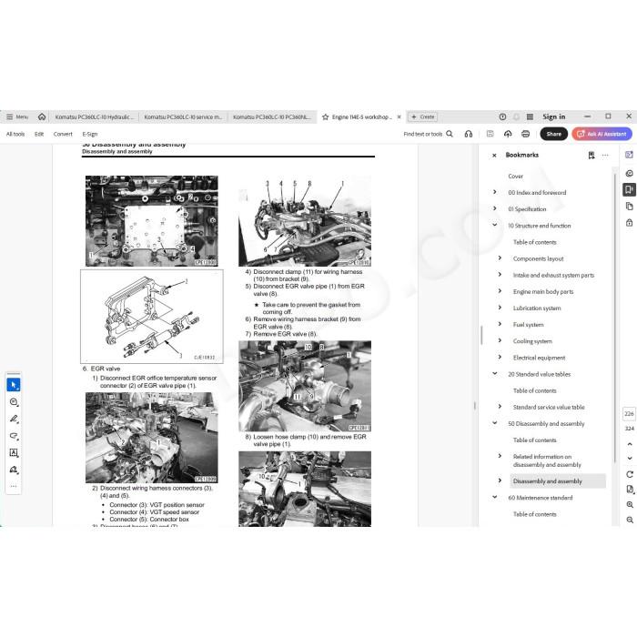
Task: Open All tools menu
Action: coord(15,134)
